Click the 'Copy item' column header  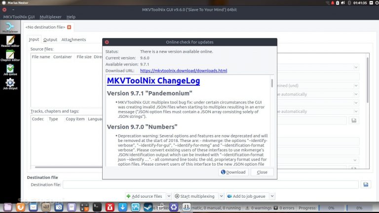pos(75,119)
